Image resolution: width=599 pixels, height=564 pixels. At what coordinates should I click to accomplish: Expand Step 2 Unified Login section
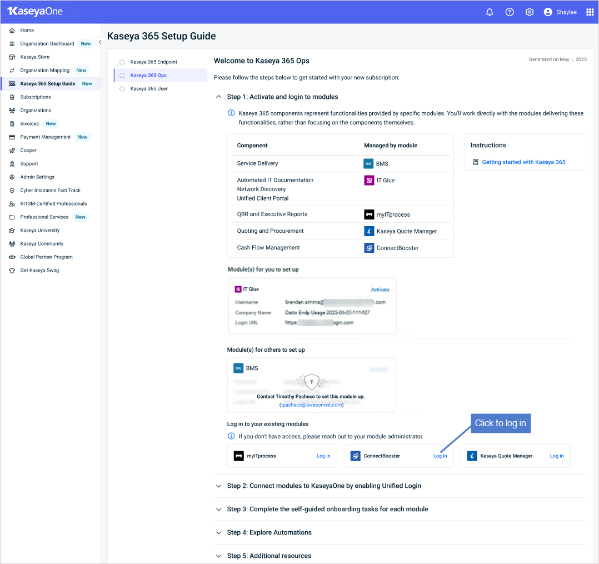[x=218, y=486]
